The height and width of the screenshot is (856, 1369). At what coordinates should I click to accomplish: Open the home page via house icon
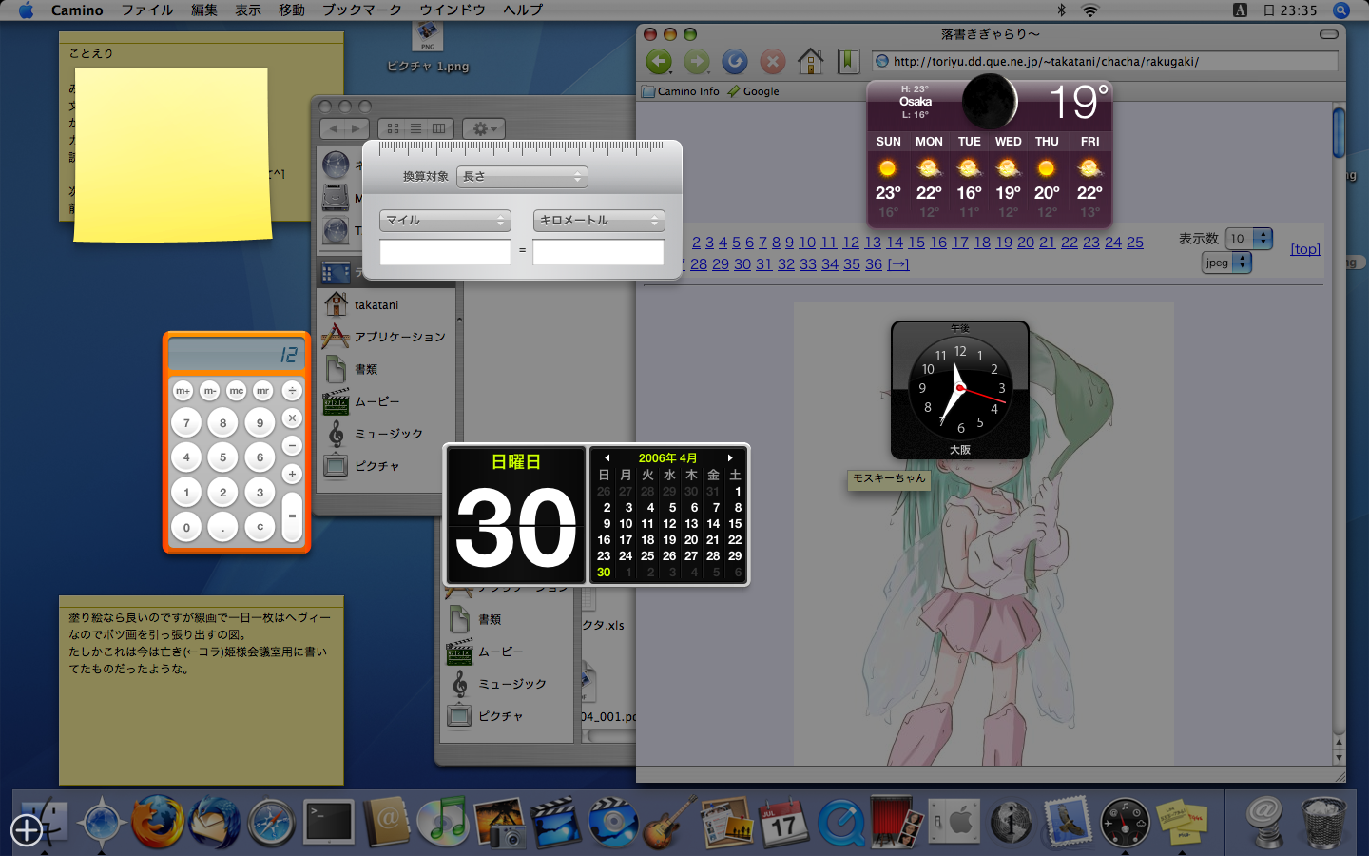tap(810, 61)
